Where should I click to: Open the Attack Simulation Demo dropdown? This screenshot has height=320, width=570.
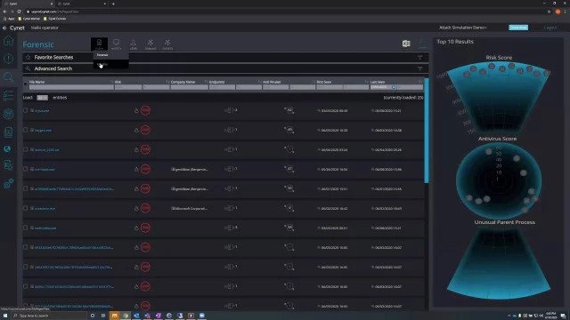click(x=463, y=28)
